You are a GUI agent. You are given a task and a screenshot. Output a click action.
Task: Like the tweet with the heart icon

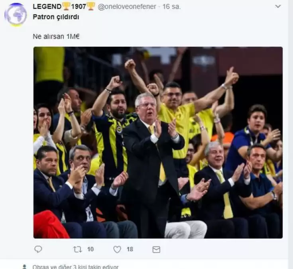[117, 249]
